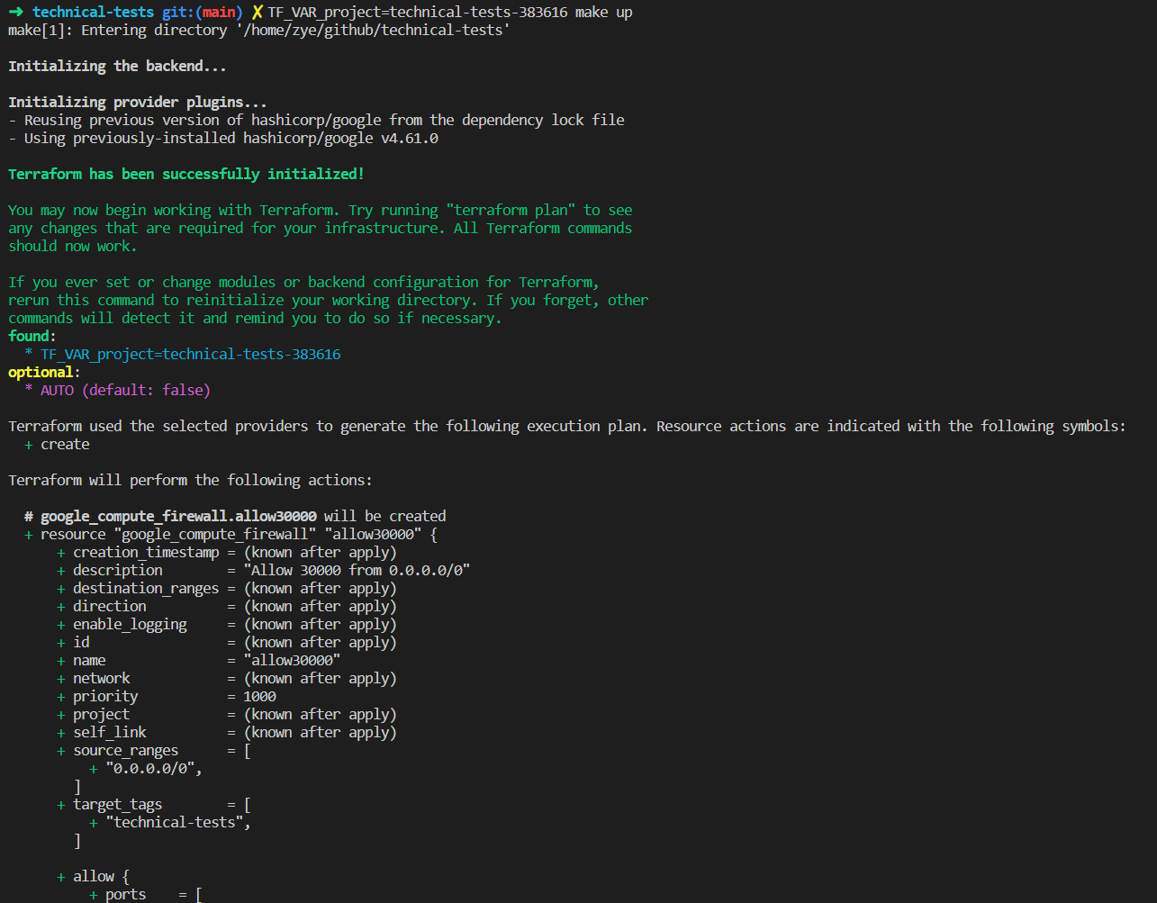Click the "target_tags" attribute
The height and width of the screenshot is (903, 1157).
tap(118, 804)
